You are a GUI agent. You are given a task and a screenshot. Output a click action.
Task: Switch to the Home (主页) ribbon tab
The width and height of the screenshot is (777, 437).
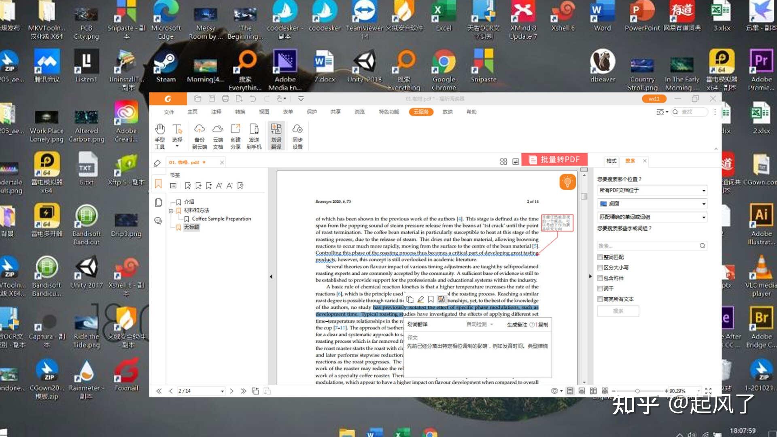click(x=193, y=112)
